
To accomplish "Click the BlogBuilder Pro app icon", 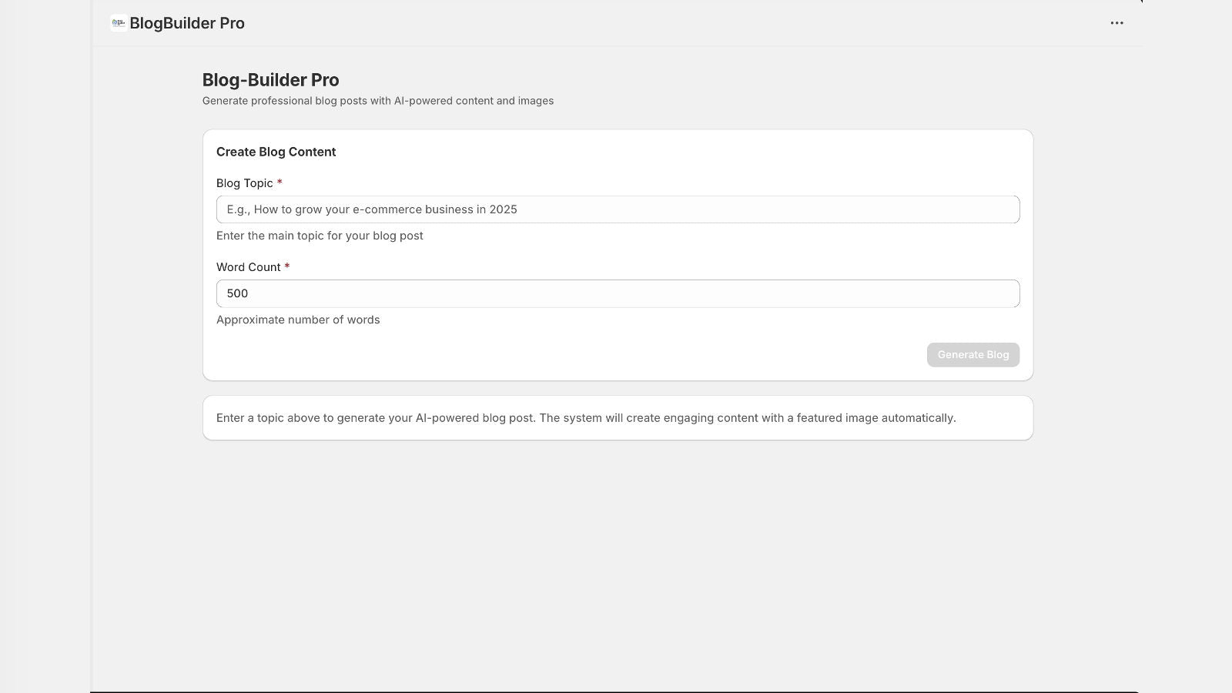I will [119, 23].
